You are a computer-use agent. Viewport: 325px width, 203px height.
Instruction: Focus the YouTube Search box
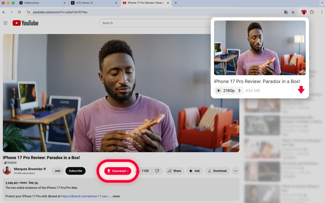pos(155,23)
